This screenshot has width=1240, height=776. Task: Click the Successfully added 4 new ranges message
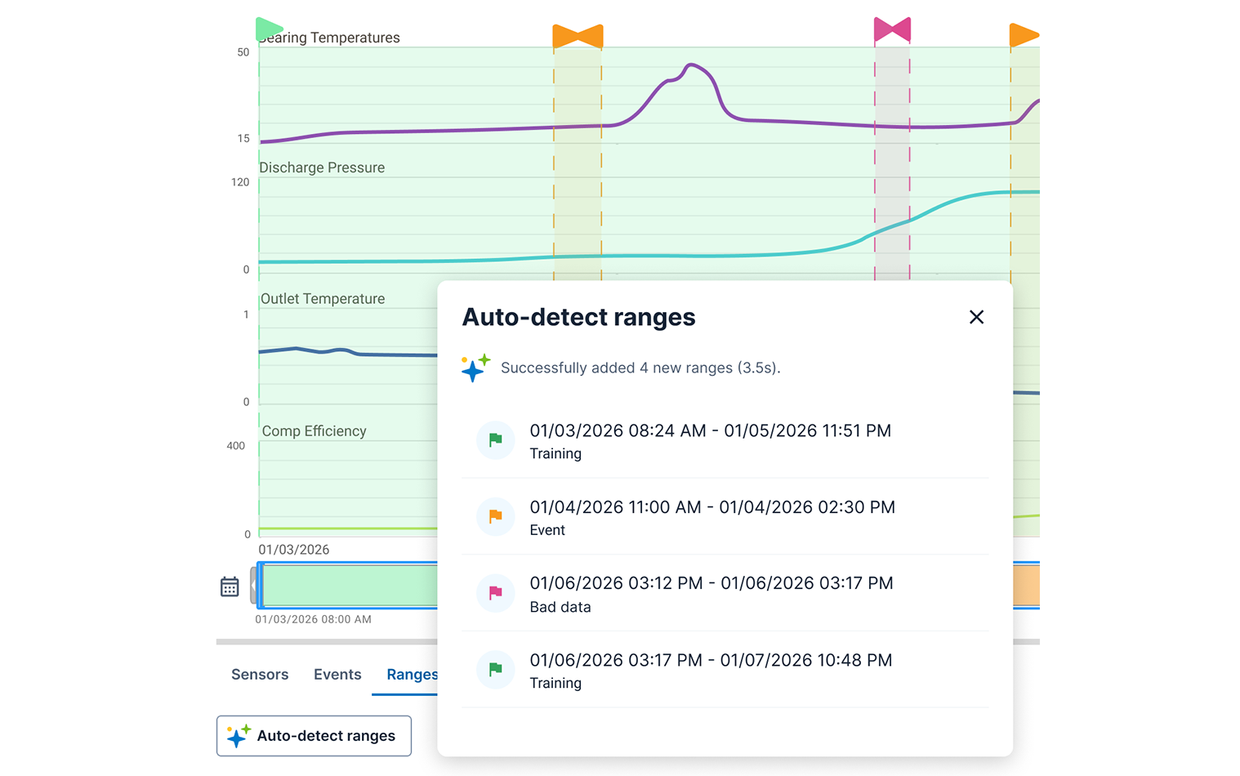(x=640, y=368)
